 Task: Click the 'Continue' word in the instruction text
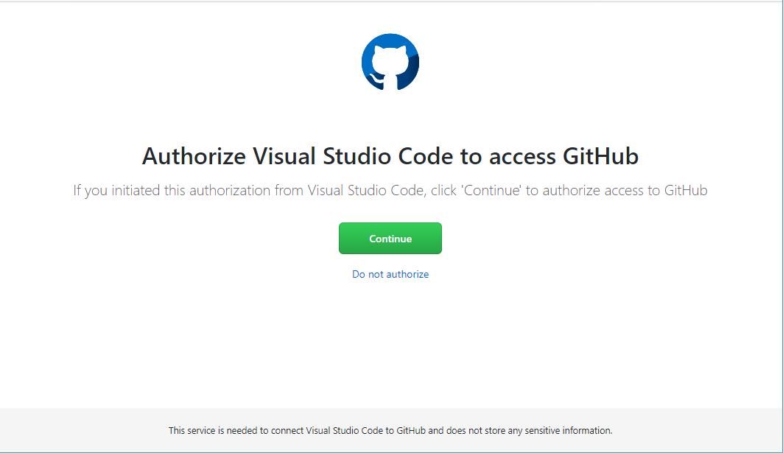point(491,190)
